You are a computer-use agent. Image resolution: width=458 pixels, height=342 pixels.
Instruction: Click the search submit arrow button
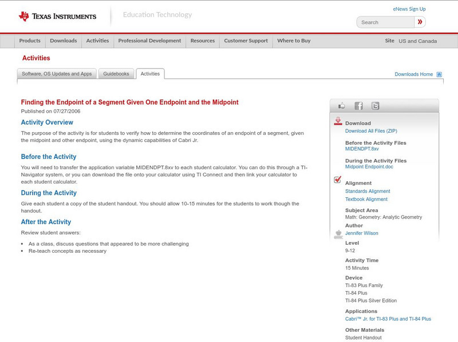click(420, 22)
